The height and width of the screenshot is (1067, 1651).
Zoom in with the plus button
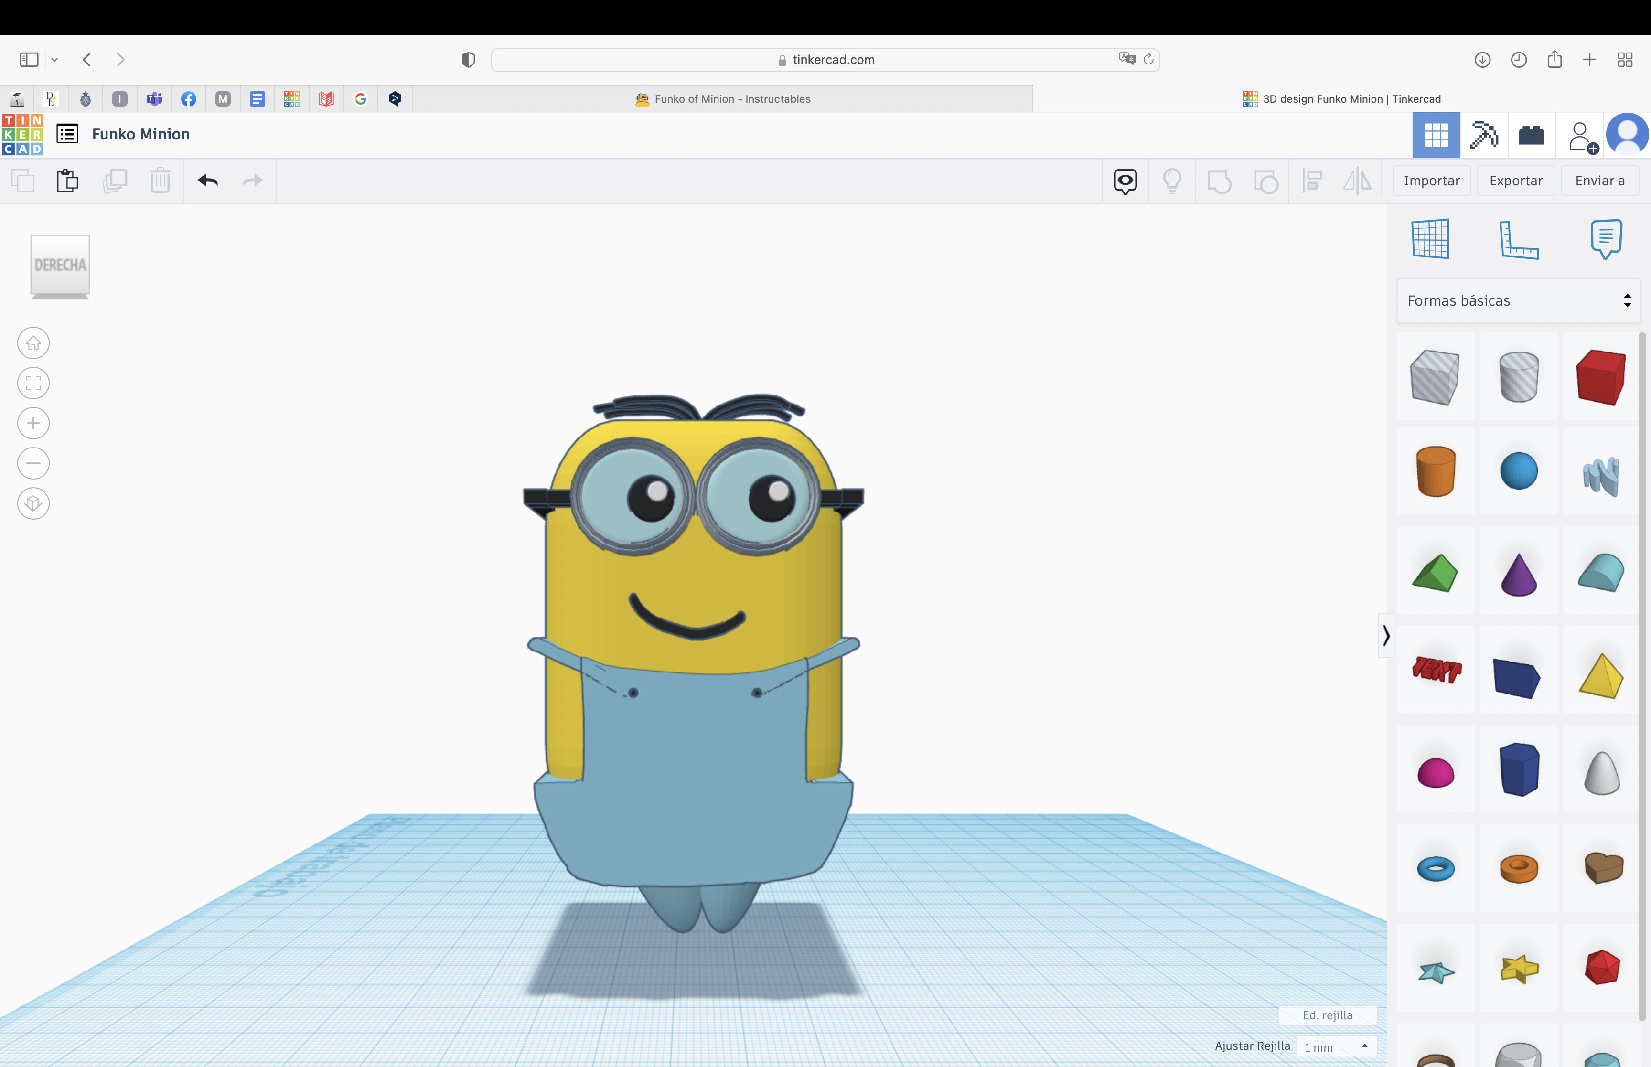[x=33, y=423]
